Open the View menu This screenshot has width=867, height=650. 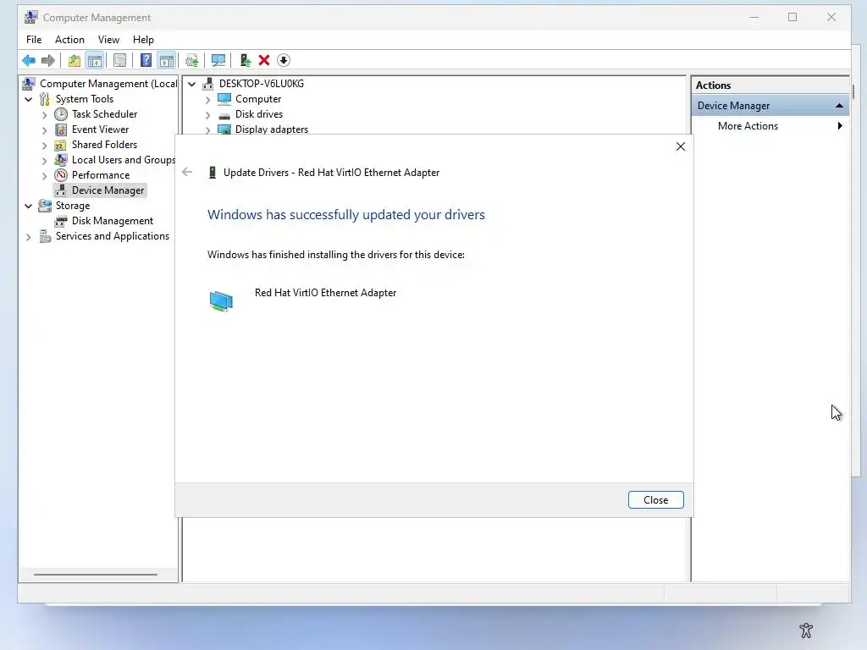[x=108, y=40]
